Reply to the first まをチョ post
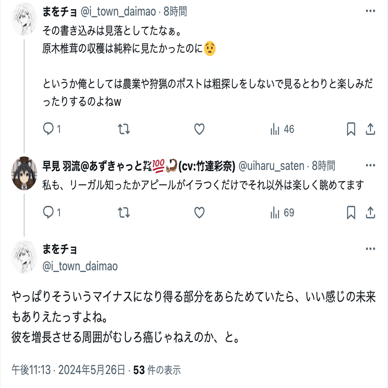The width and height of the screenshot is (388, 388). pos(49,129)
